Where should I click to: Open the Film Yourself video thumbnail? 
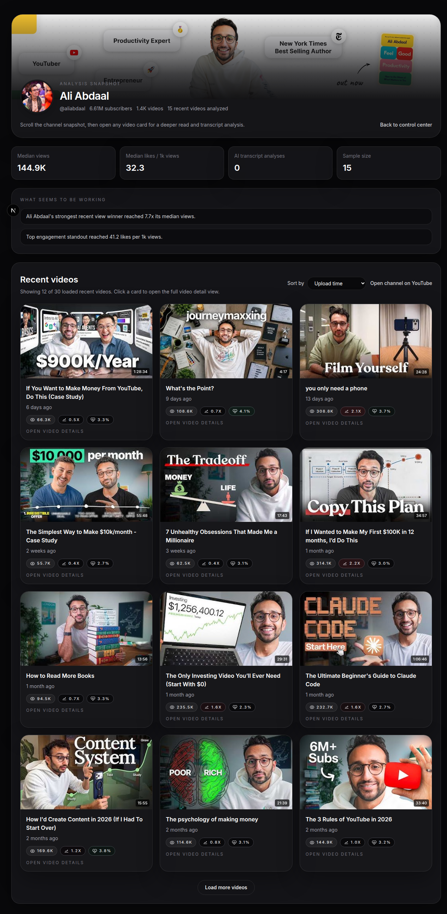[365, 341]
